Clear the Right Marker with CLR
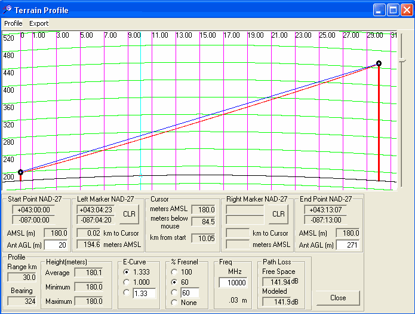415x314 pixels. point(278,214)
